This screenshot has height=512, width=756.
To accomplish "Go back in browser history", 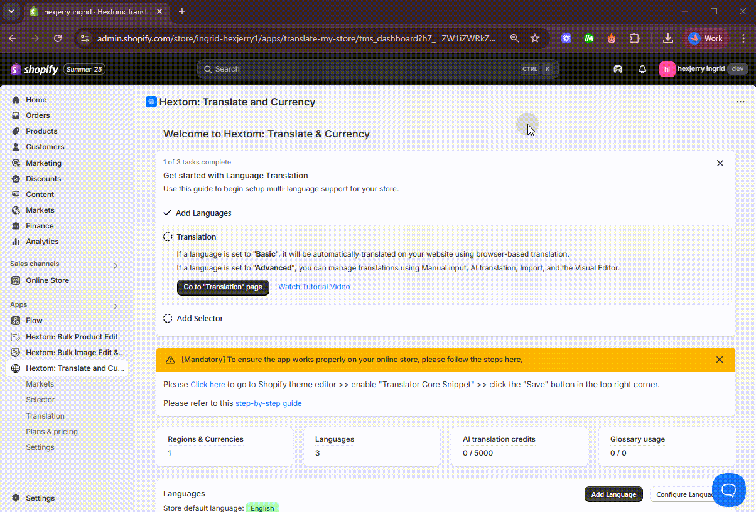I will point(13,38).
